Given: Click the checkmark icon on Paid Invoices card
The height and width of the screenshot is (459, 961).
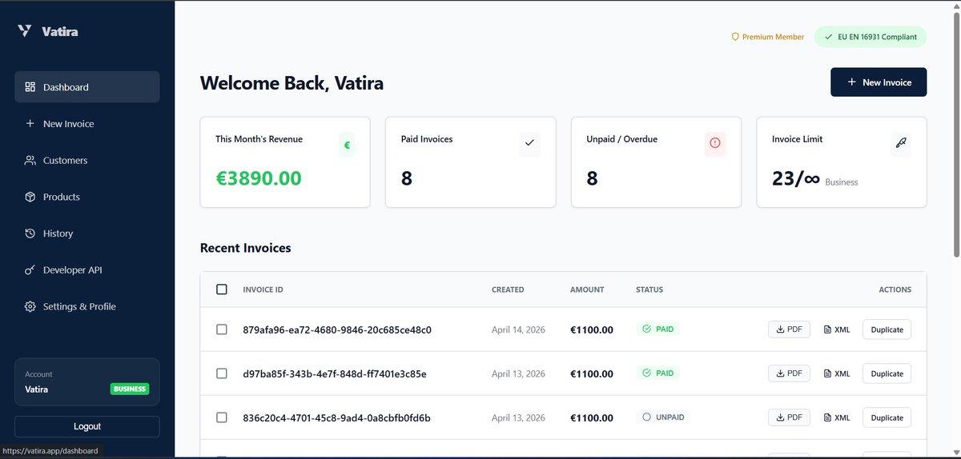Looking at the screenshot, I should (x=529, y=143).
